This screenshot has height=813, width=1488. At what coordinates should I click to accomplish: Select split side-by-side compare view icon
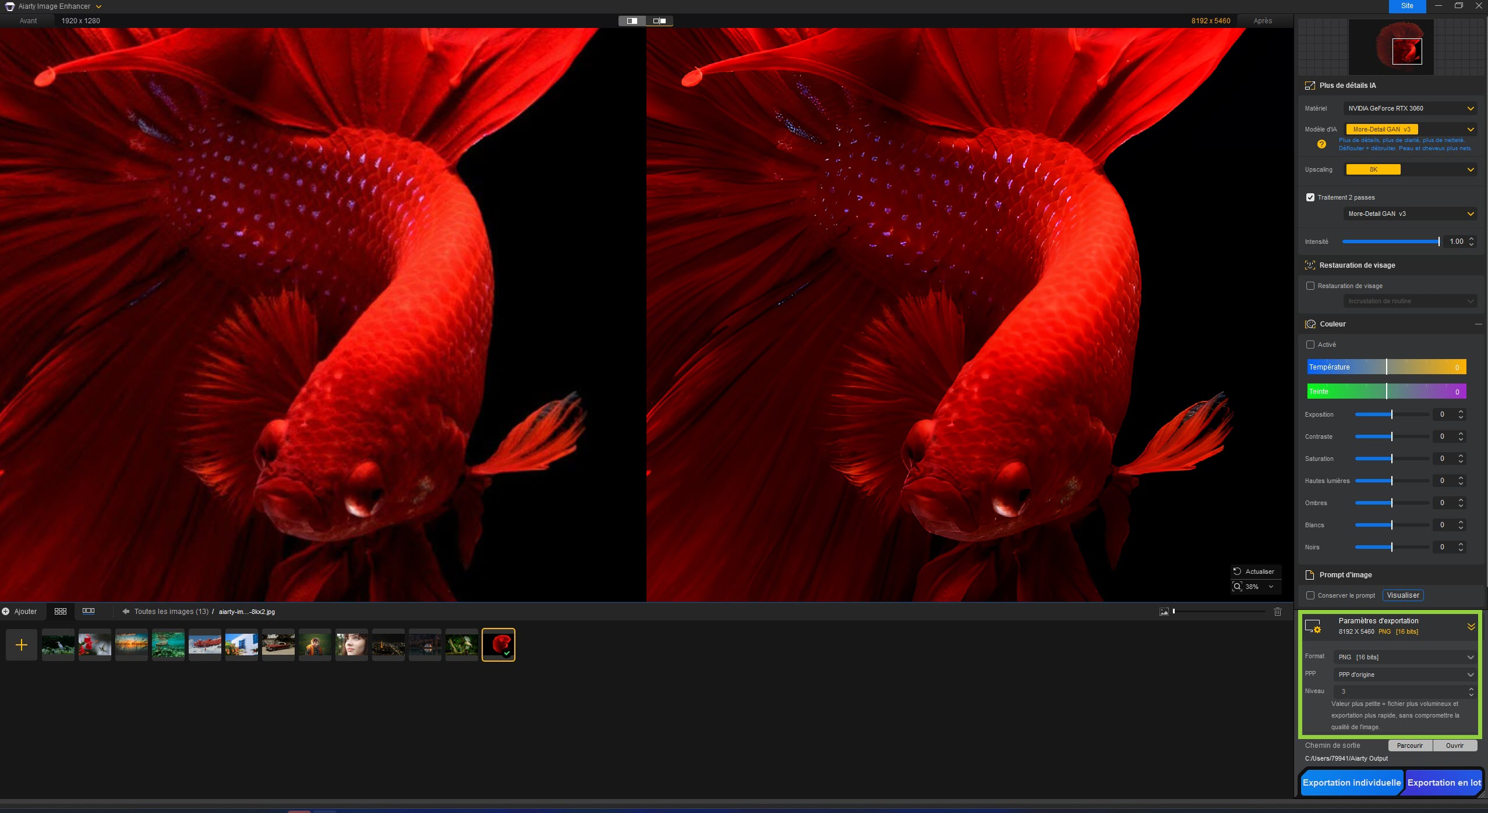point(659,21)
